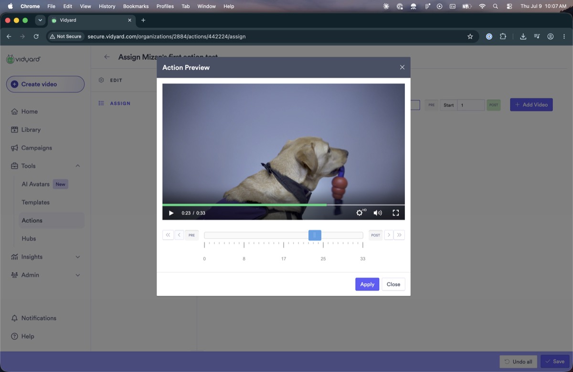Viewport: 573px width, 372px height.
Task: Open the Chrome profile icon
Action: [551, 36]
